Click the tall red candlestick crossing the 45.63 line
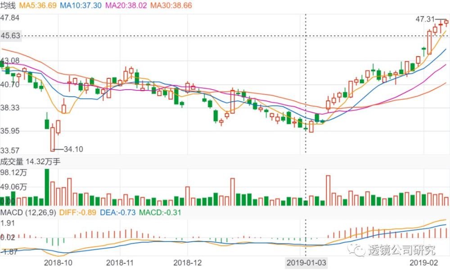This screenshot has width=450, height=270. pyautogui.click(x=429, y=42)
